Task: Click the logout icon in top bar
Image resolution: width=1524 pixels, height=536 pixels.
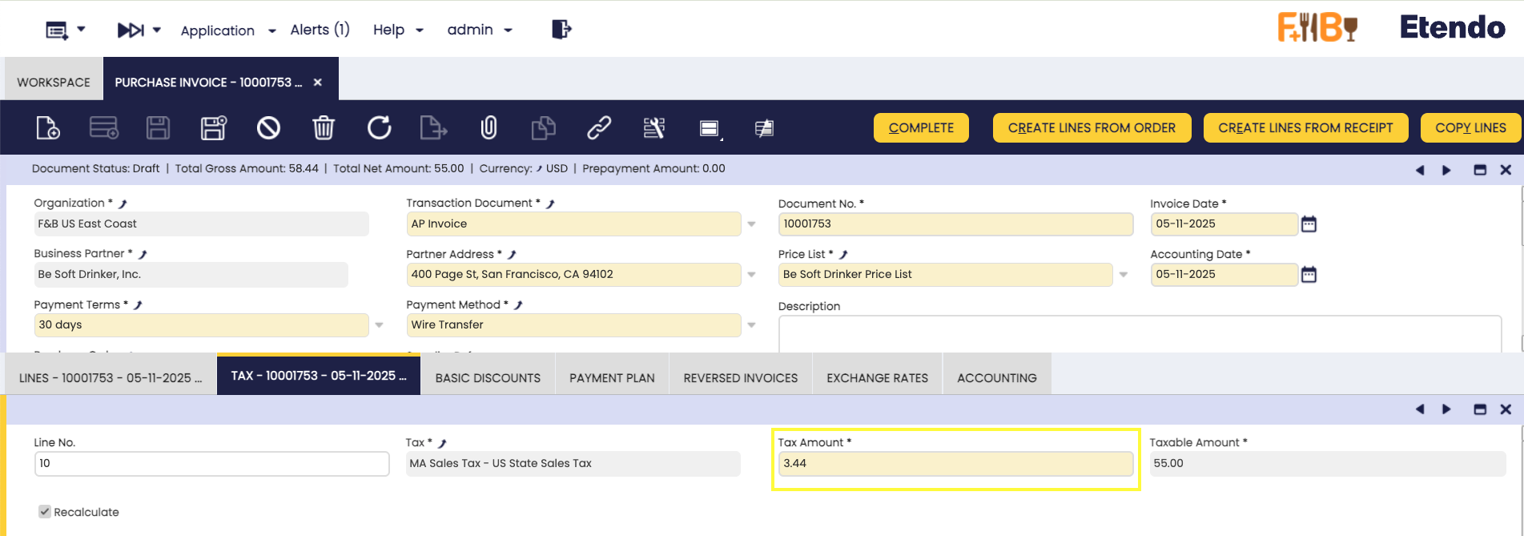Action: [x=561, y=30]
